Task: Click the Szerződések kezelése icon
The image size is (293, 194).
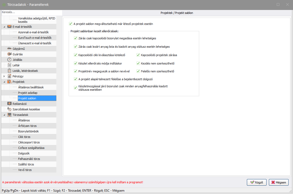Action: tap(9, 109)
